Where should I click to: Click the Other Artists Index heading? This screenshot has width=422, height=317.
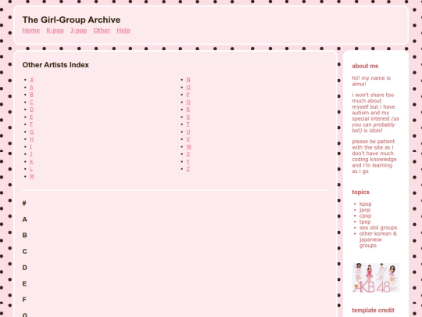point(55,65)
